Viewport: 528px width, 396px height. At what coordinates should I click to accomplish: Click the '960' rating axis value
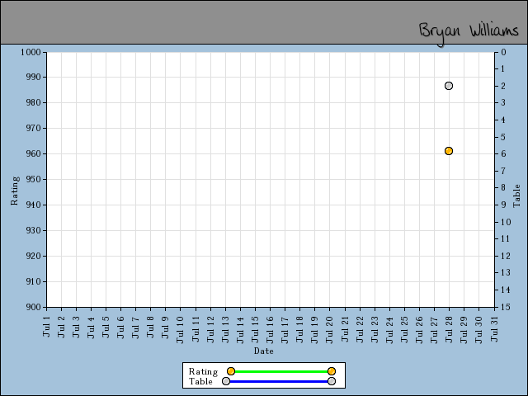pyautogui.click(x=33, y=154)
